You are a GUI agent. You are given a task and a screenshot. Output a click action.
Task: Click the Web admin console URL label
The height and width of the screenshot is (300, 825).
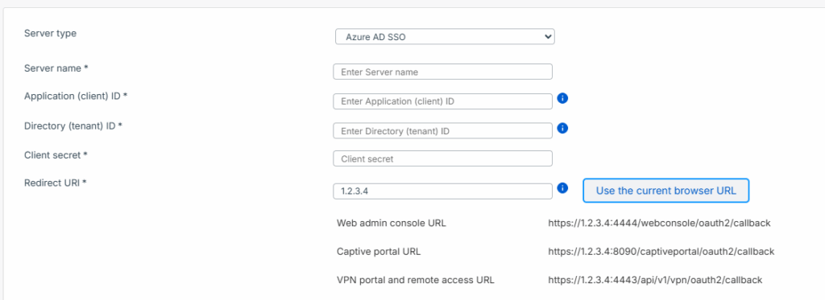click(392, 224)
